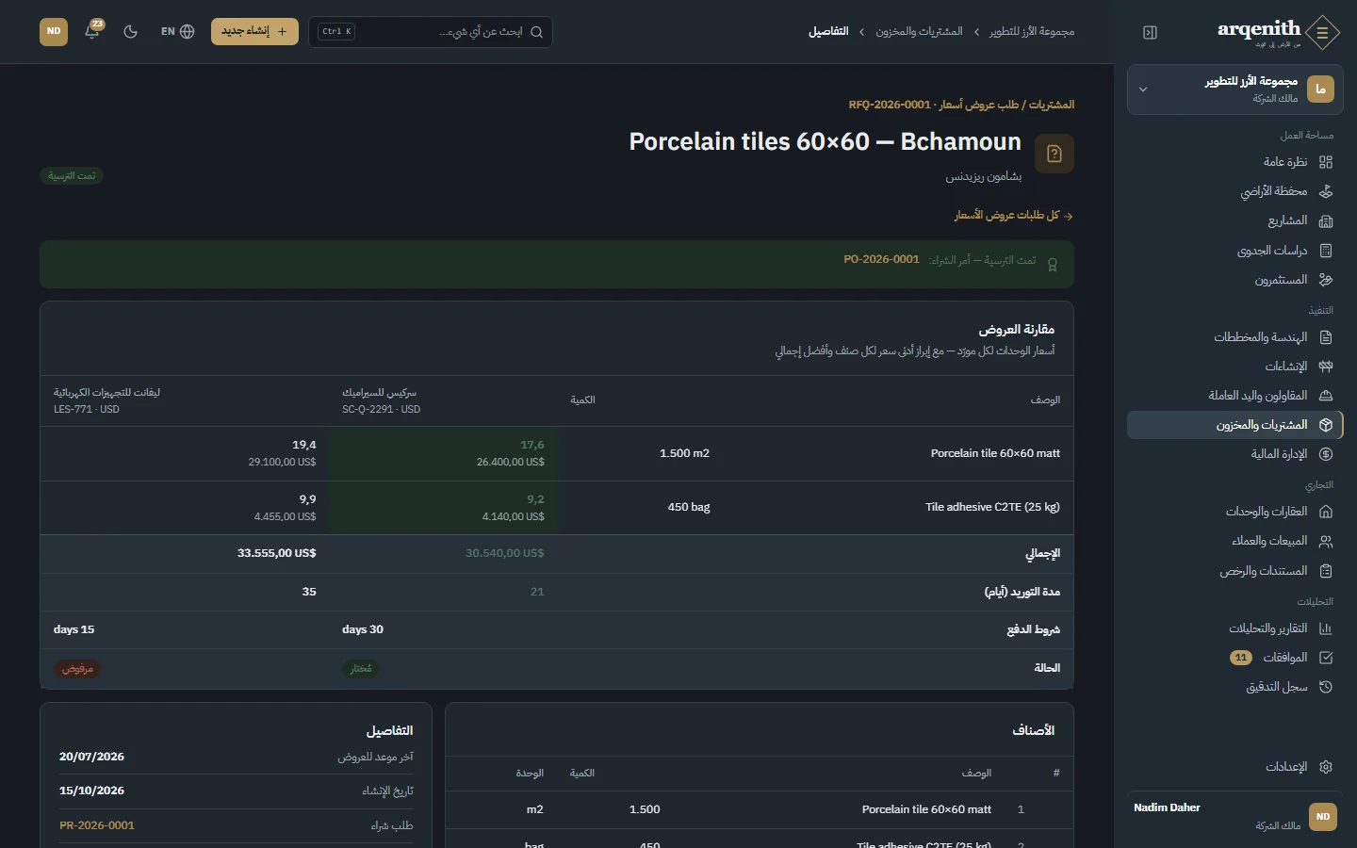
Task: Switch language with EN globe button
Action: click(x=177, y=31)
